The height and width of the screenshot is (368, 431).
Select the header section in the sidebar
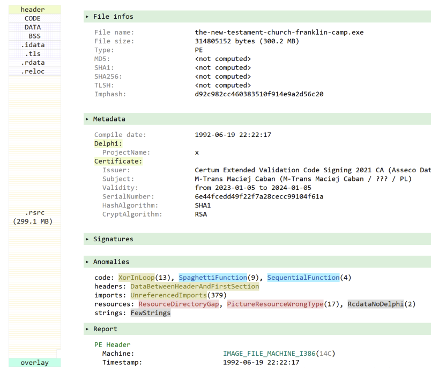pos(34,9)
